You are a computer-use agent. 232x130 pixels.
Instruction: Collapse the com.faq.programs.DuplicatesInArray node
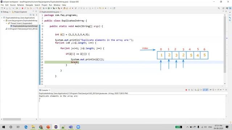click(4, 21)
